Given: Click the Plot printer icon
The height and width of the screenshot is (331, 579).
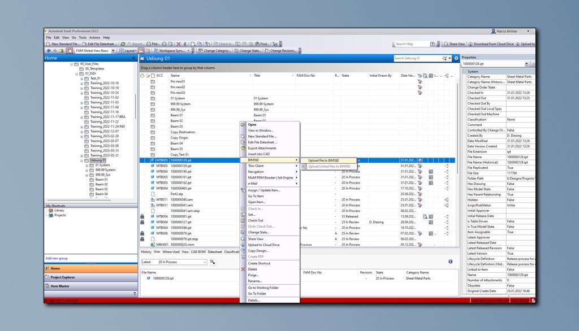Looking at the screenshot, I should coord(148,43).
